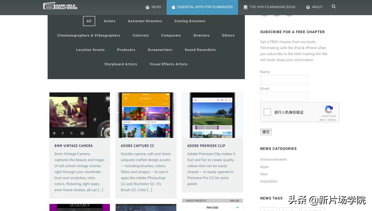Open the Adobe Capture CC thumbnail
This screenshot has height=211, width=372.
[146, 115]
